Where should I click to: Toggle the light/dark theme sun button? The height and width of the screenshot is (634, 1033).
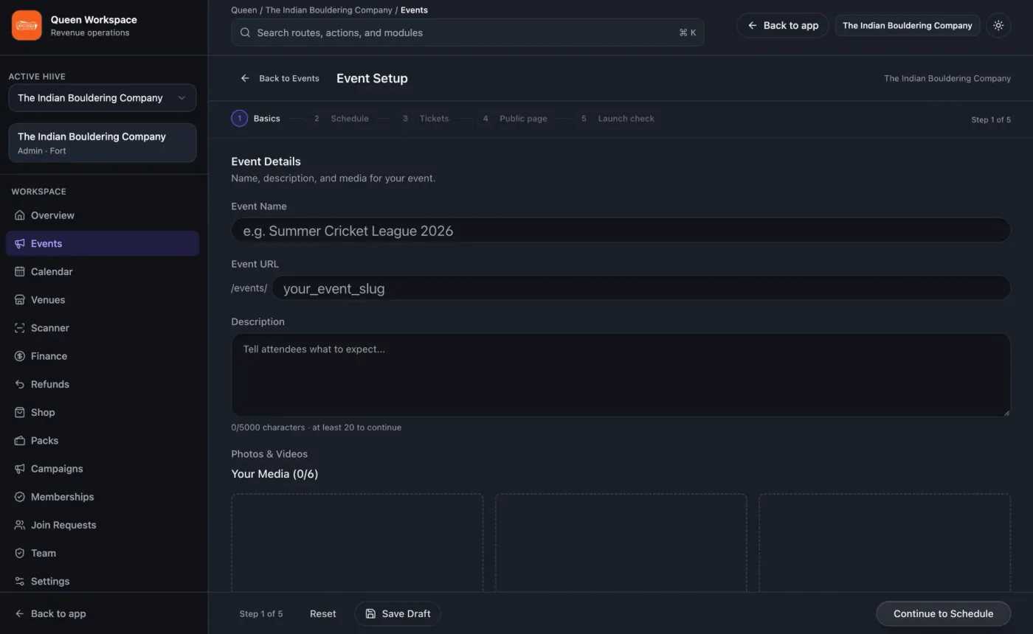click(998, 25)
